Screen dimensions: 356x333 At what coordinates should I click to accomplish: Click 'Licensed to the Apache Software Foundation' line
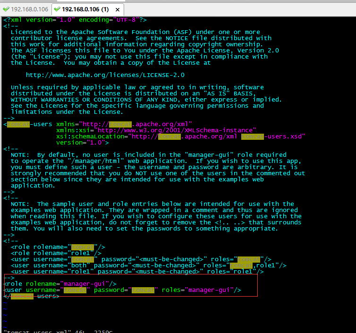[136, 32]
